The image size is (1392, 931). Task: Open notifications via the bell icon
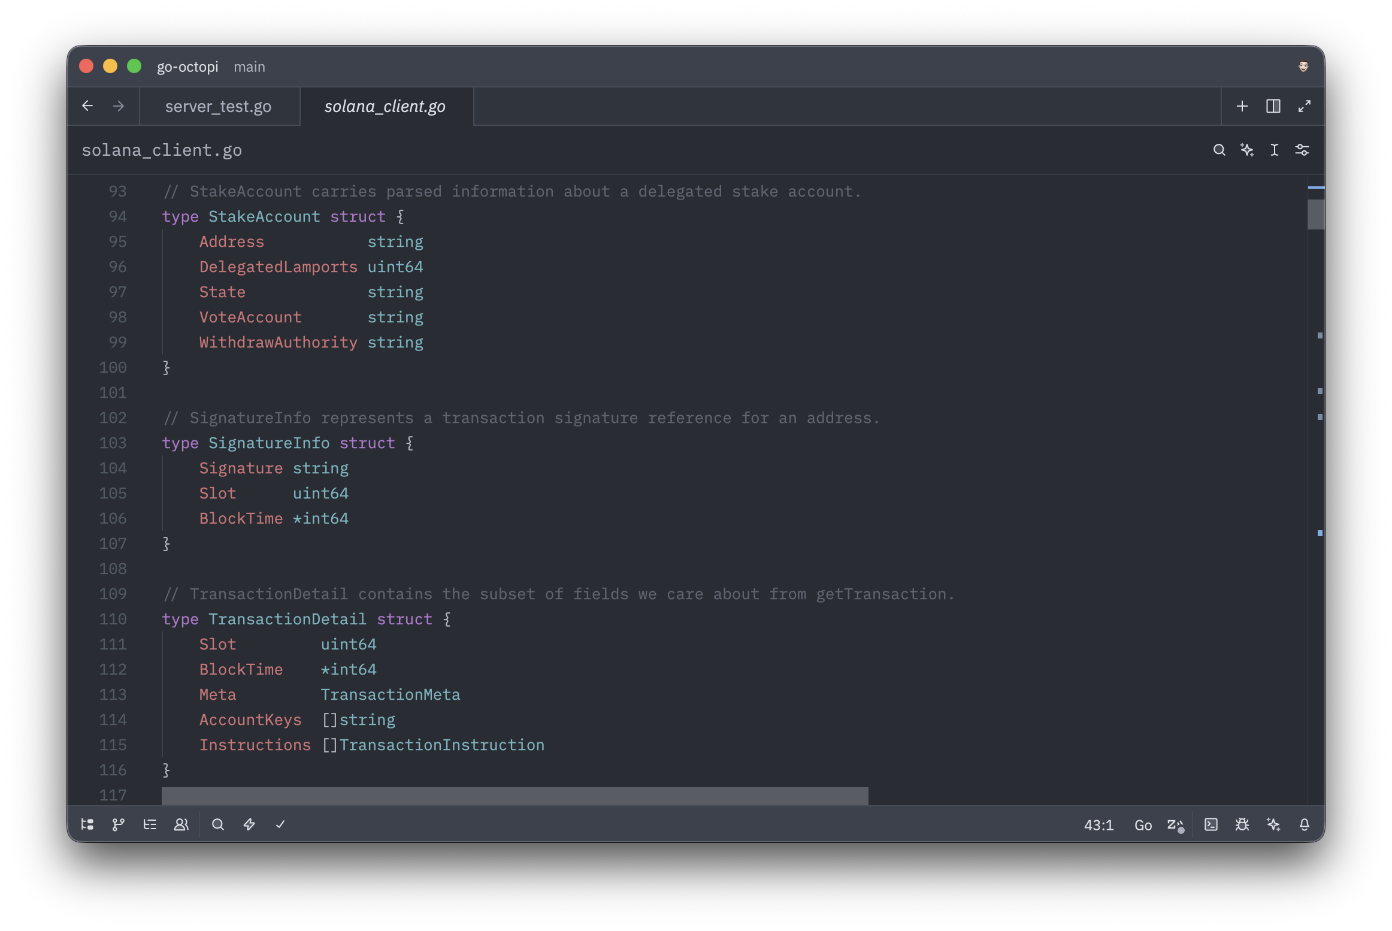(x=1305, y=824)
